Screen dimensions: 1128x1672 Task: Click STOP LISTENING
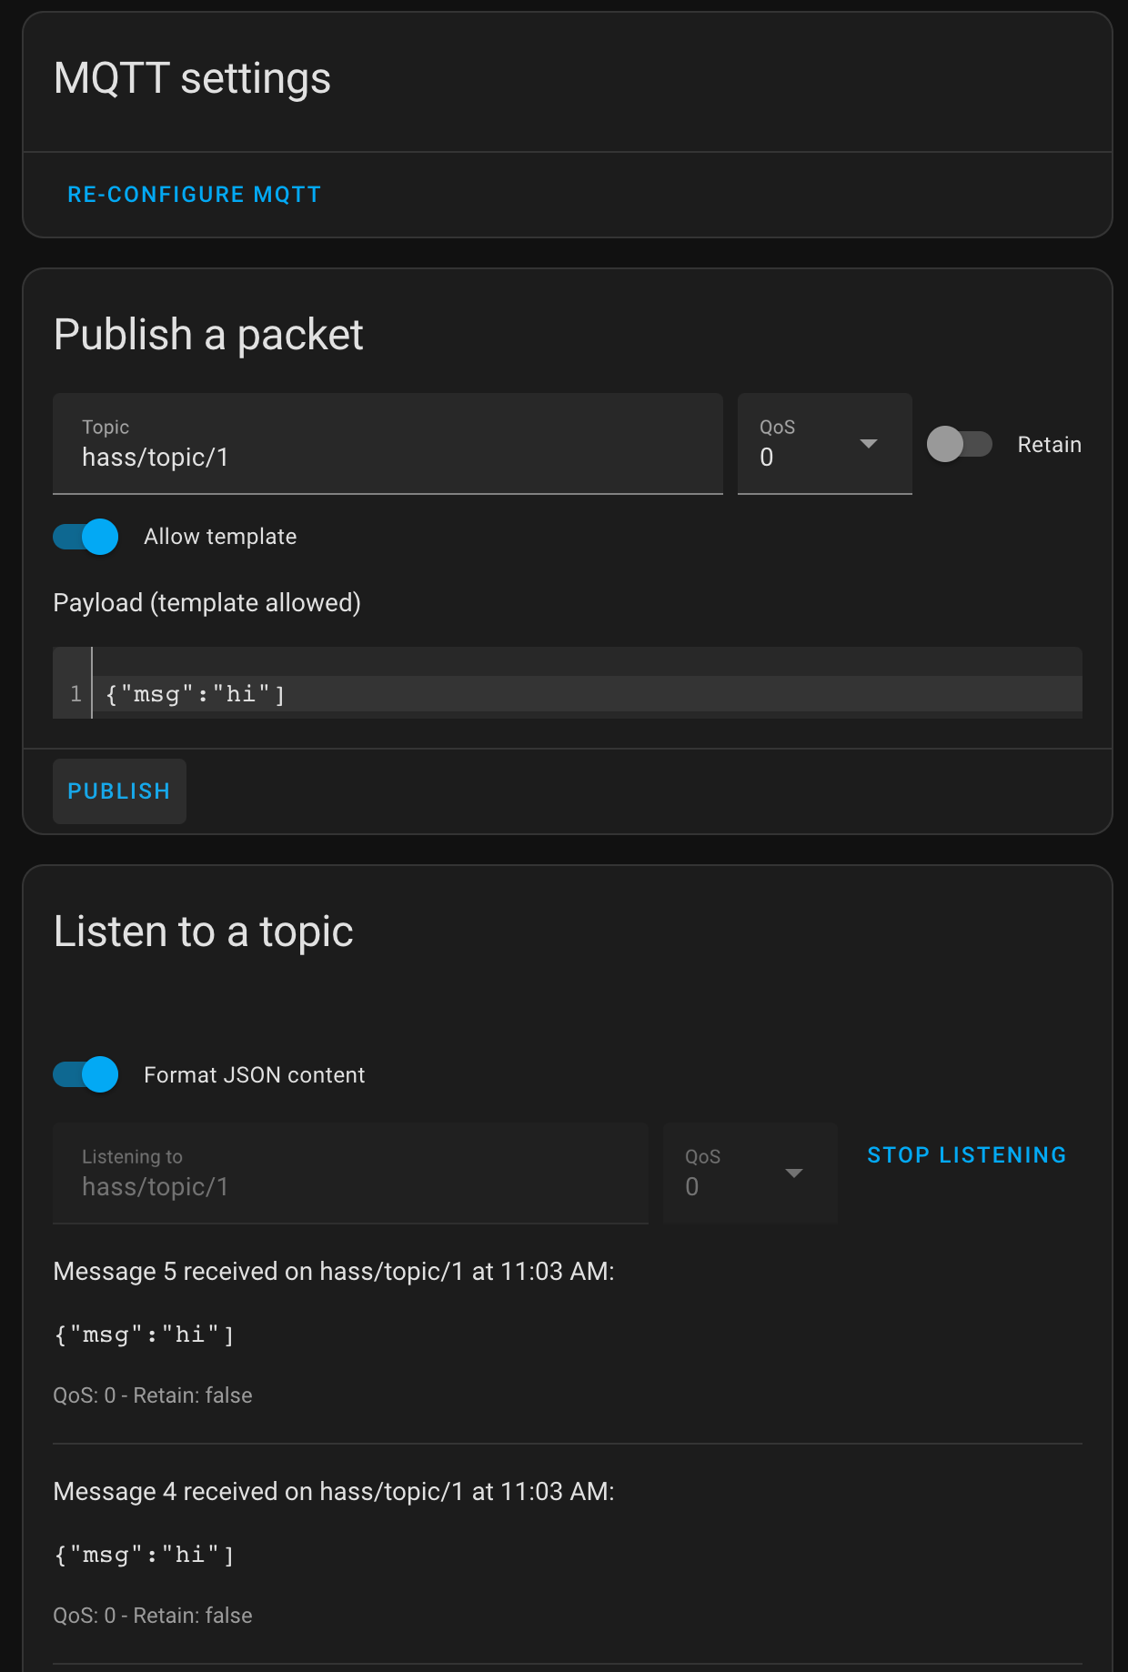[x=965, y=1154]
